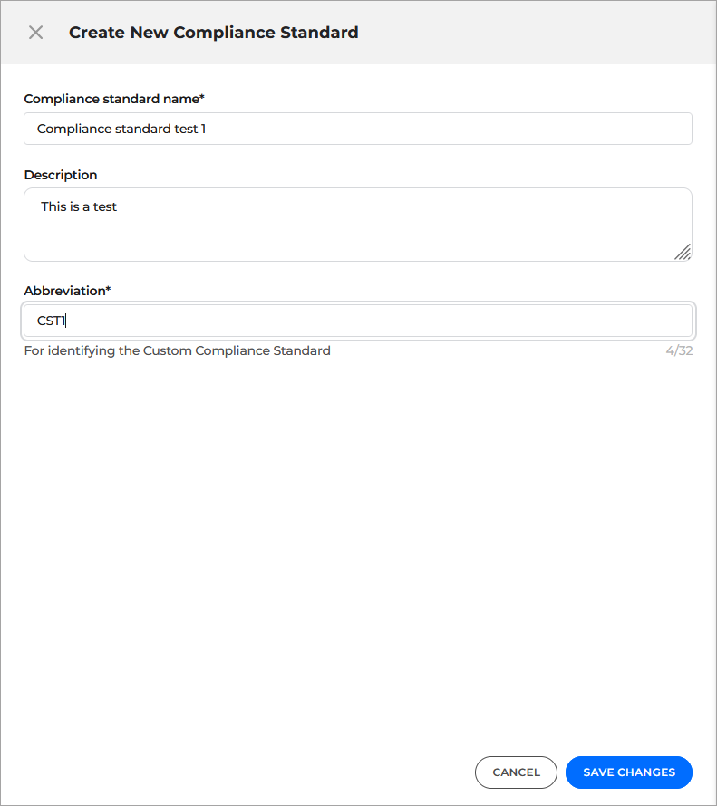Click the Compliance standard name input field
Screen dimensions: 717x806
(x=357, y=129)
